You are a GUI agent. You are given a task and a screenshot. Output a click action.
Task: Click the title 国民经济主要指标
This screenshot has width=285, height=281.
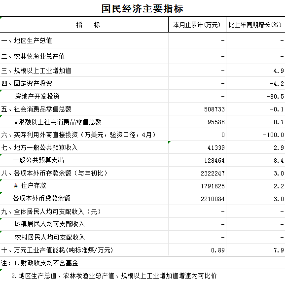pyautogui.click(x=142, y=9)
